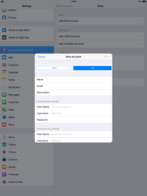
Task: Open iTunes & App Store icon
Action: pos(4,30)
